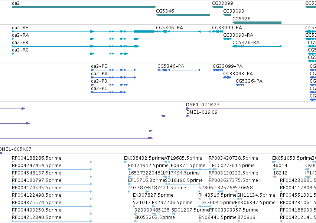Screen dimensions: 316x223
Task: Click RP004490250.5prime EST label
Action: click(x=36, y=210)
